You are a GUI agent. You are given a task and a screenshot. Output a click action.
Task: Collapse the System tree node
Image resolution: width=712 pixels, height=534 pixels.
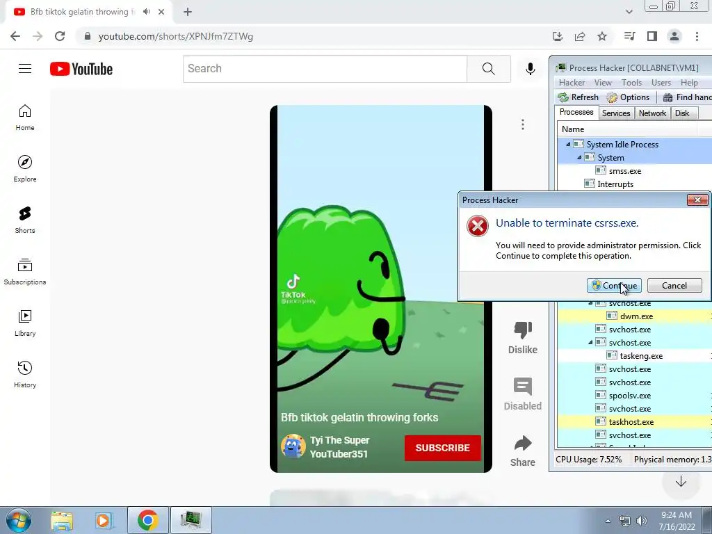pyautogui.click(x=579, y=158)
